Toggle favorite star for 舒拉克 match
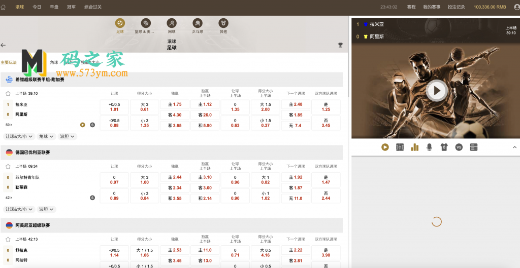Image resolution: width=520 pixels, height=268 pixels. 8,239
